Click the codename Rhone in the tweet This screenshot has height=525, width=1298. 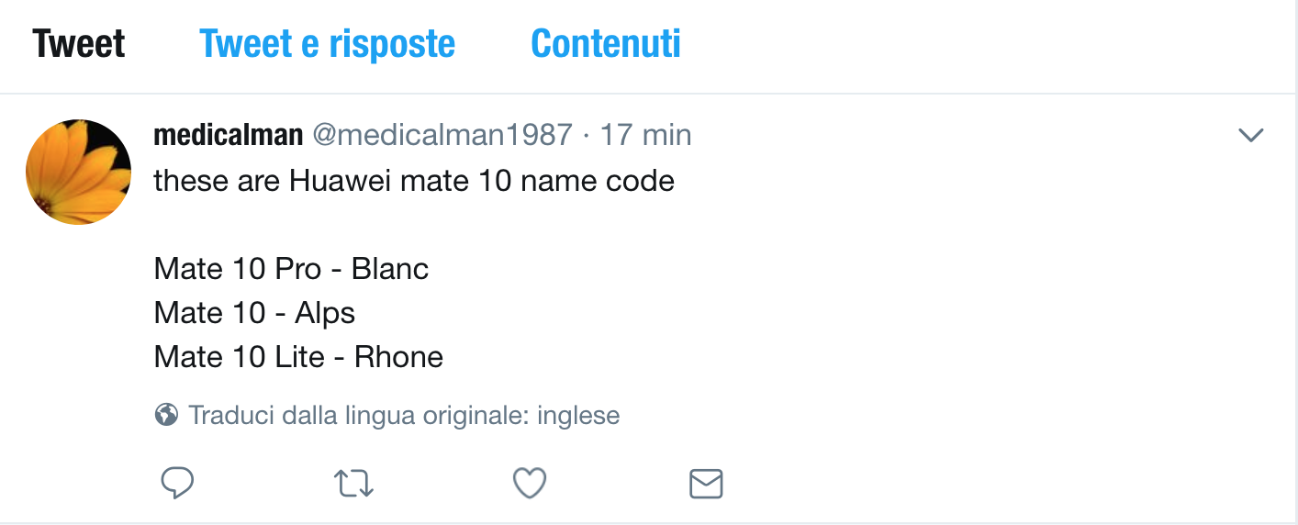(398, 357)
